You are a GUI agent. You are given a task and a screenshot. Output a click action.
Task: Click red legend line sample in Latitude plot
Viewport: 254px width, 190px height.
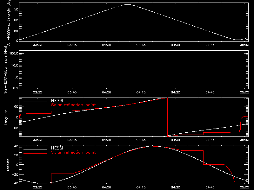pyautogui.click(x=35, y=154)
